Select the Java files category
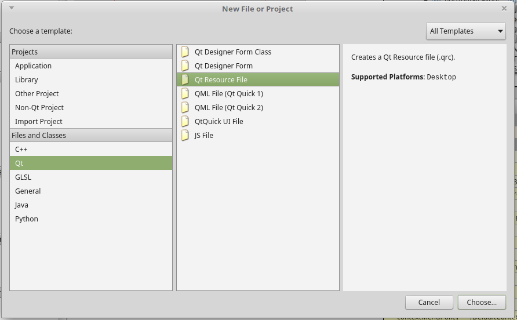The image size is (517, 320). coord(91,205)
